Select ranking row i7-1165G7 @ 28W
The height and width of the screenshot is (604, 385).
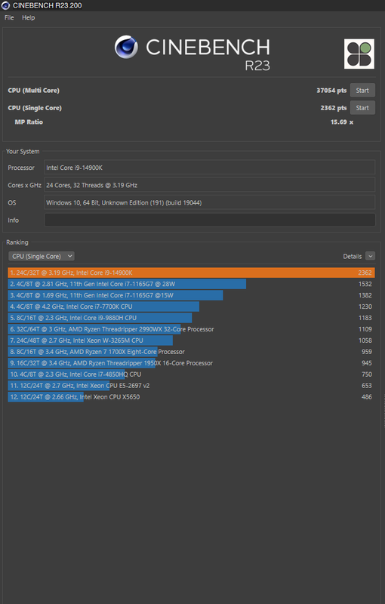pyautogui.click(x=191, y=284)
